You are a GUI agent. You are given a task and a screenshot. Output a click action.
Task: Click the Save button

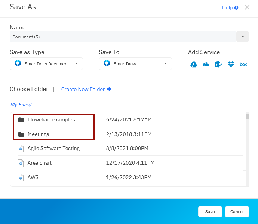point(210,212)
